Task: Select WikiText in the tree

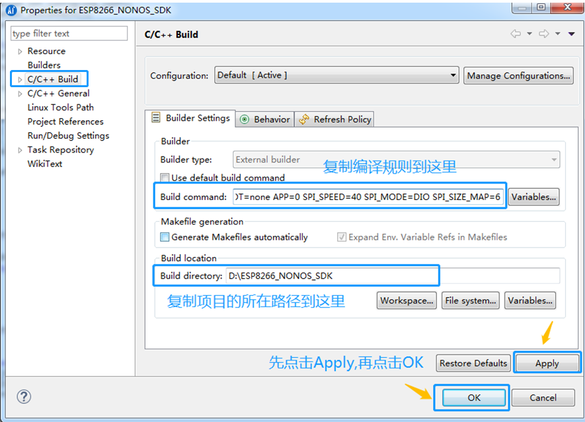Action: 45,164
